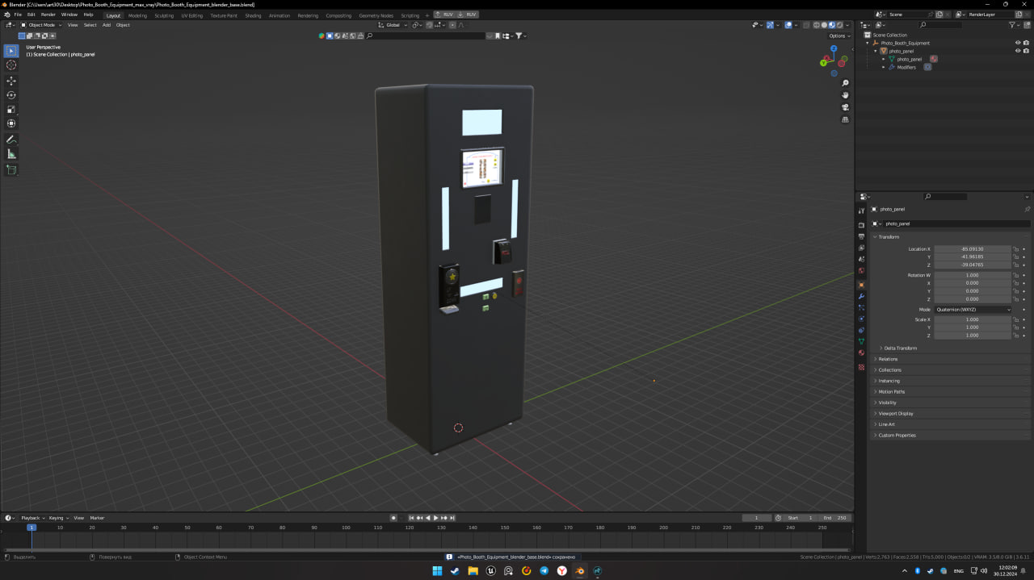The width and height of the screenshot is (1034, 580).
Task: Open the Particles properties tab
Action: point(861,308)
